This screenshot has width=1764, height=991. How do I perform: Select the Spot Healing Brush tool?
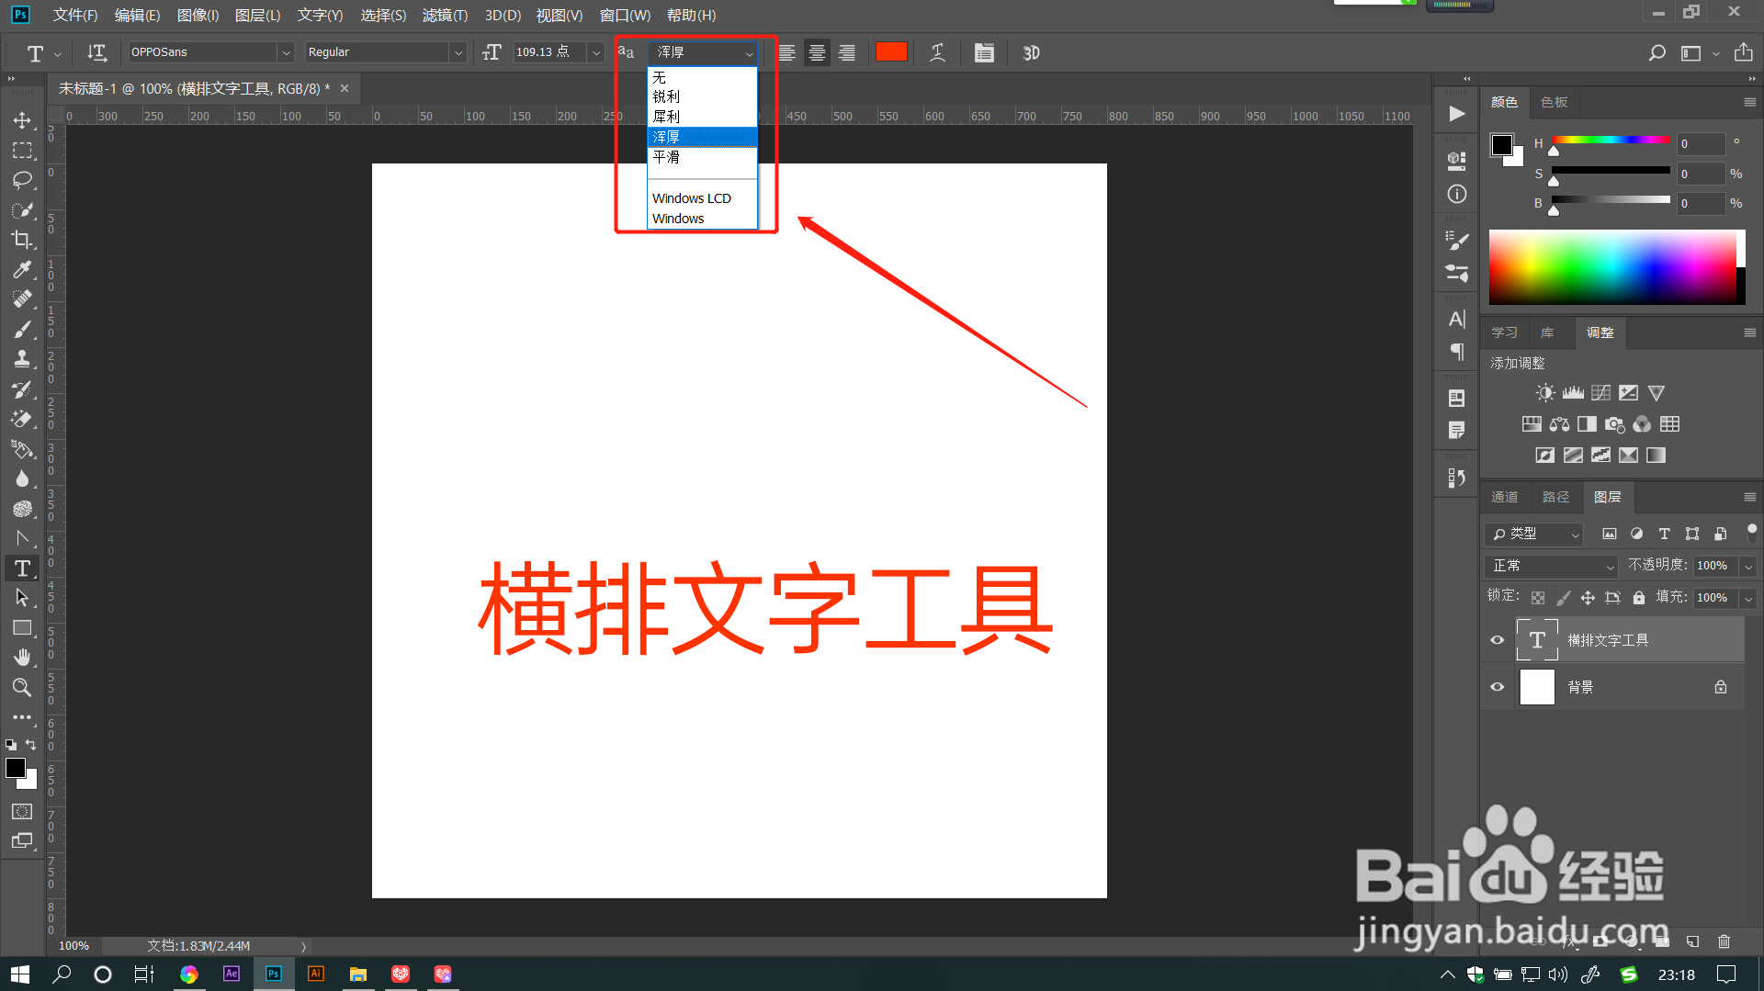[22, 299]
